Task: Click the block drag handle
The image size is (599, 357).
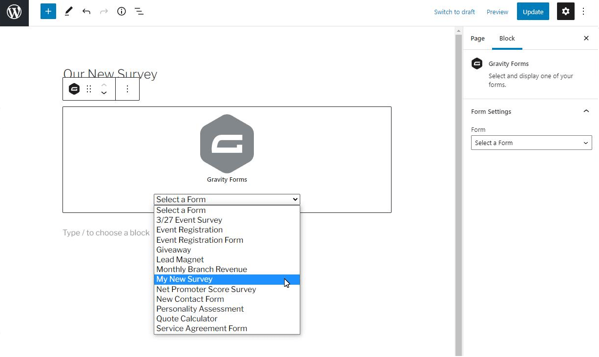Action: (x=89, y=89)
